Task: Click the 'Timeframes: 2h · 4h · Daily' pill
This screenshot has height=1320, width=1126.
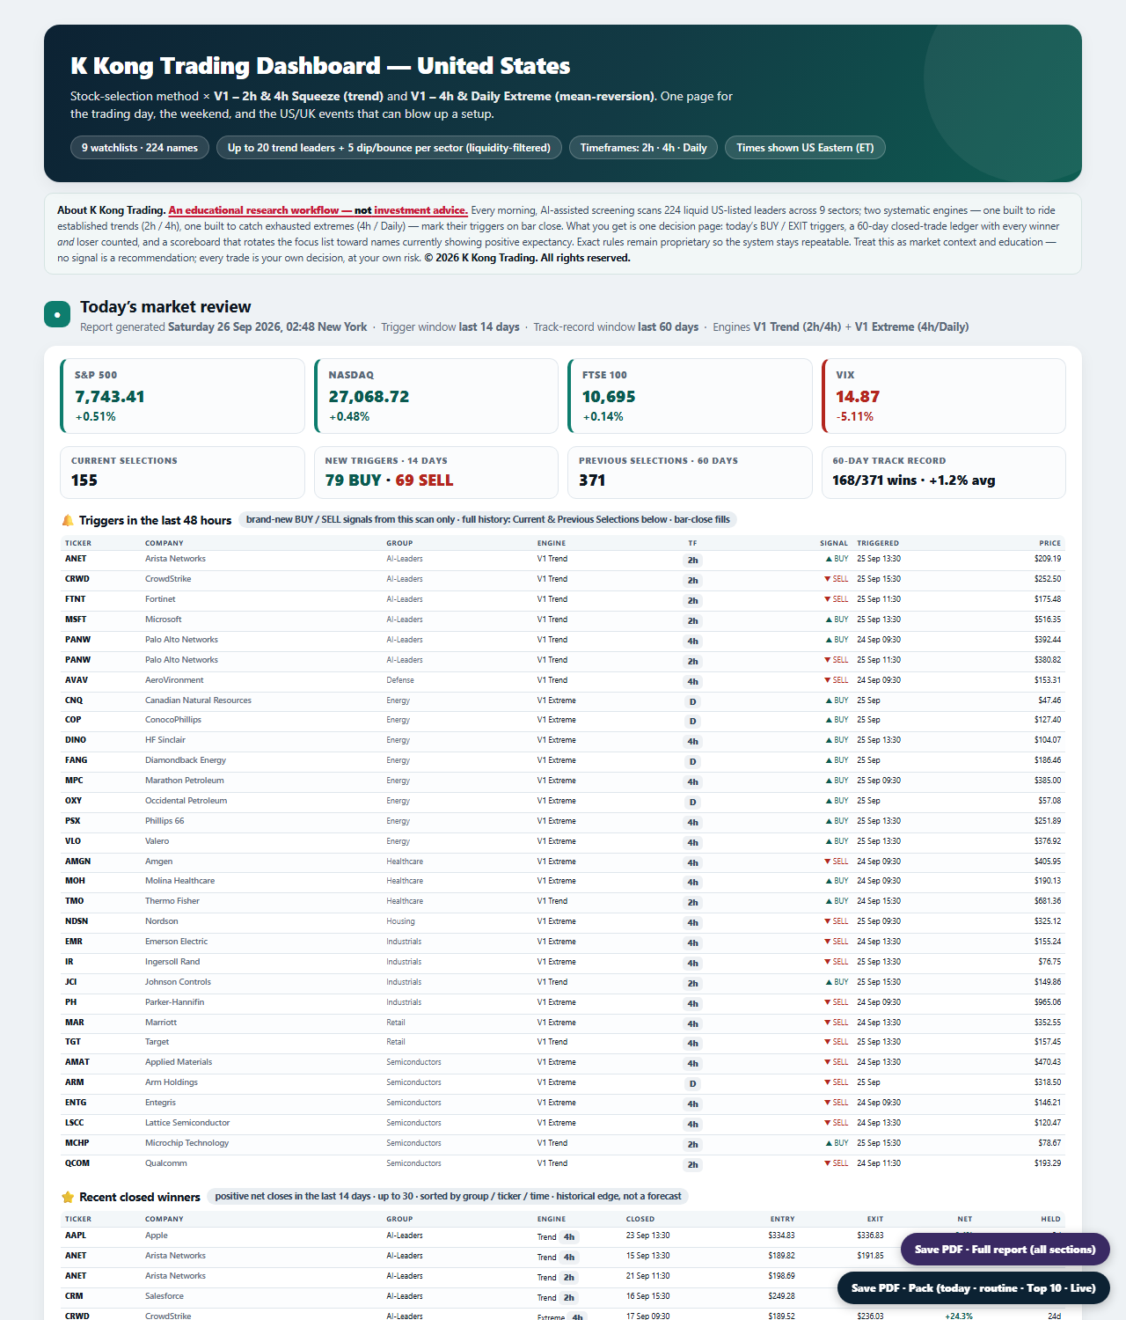Action: [644, 148]
